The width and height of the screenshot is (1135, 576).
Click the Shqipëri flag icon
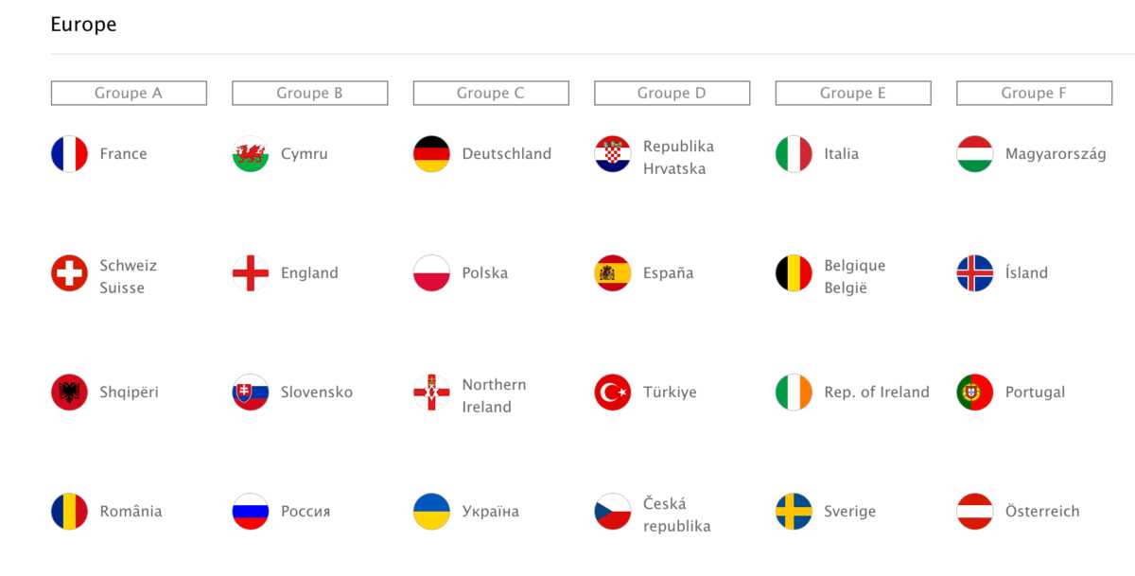[x=69, y=393]
